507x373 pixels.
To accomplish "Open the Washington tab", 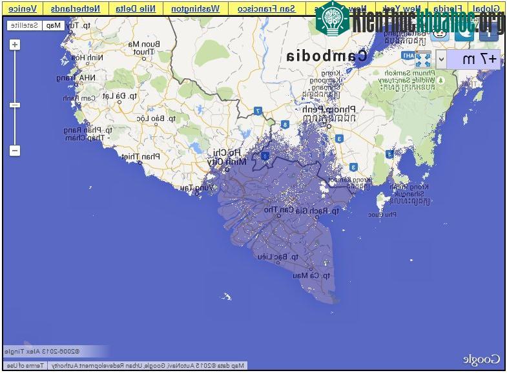I will pyautogui.click(x=195, y=9).
